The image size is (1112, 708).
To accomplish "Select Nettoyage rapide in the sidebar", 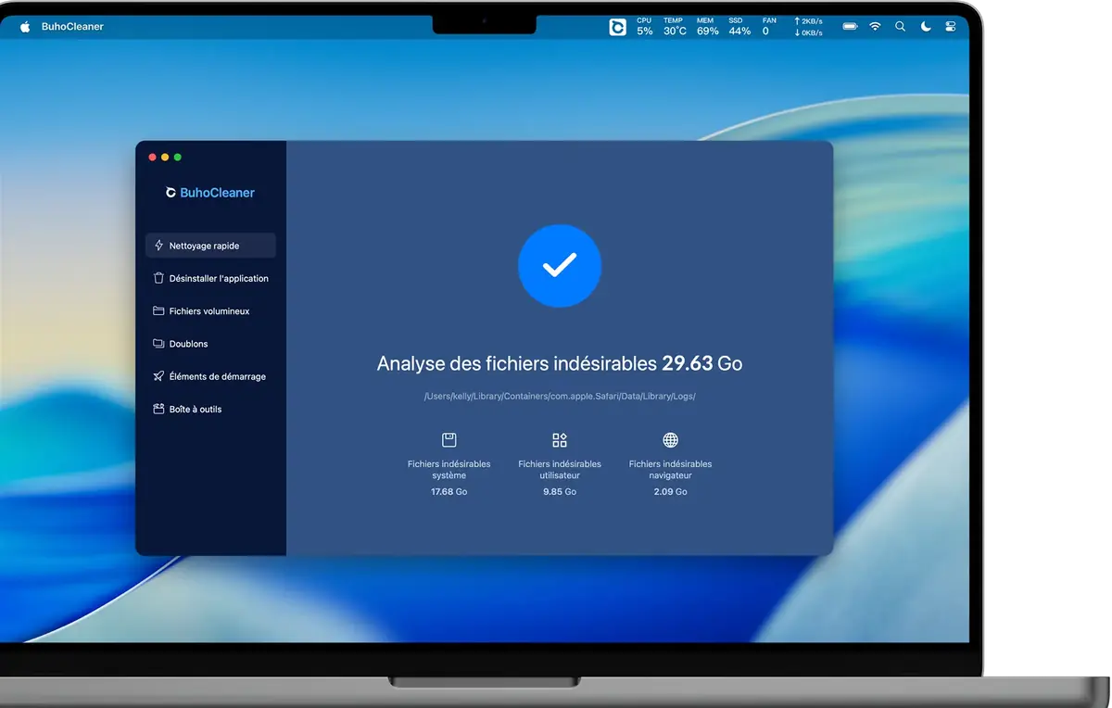I will click(x=210, y=246).
